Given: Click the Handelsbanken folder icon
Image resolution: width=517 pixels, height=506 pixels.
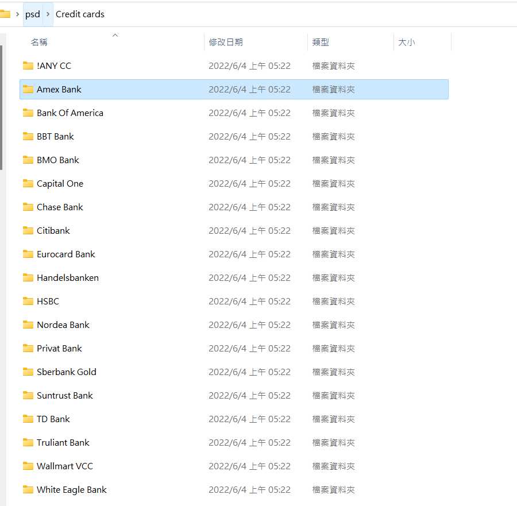Looking at the screenshot, I should pyautogui.click(x=28, y=277).
